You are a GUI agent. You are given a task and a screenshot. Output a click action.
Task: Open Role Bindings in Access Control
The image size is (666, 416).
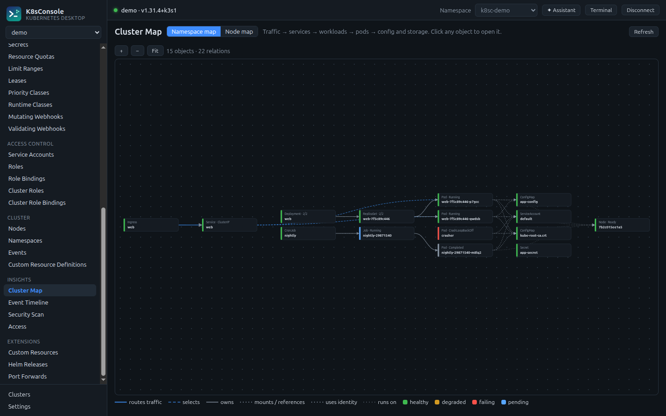(50, 178)
